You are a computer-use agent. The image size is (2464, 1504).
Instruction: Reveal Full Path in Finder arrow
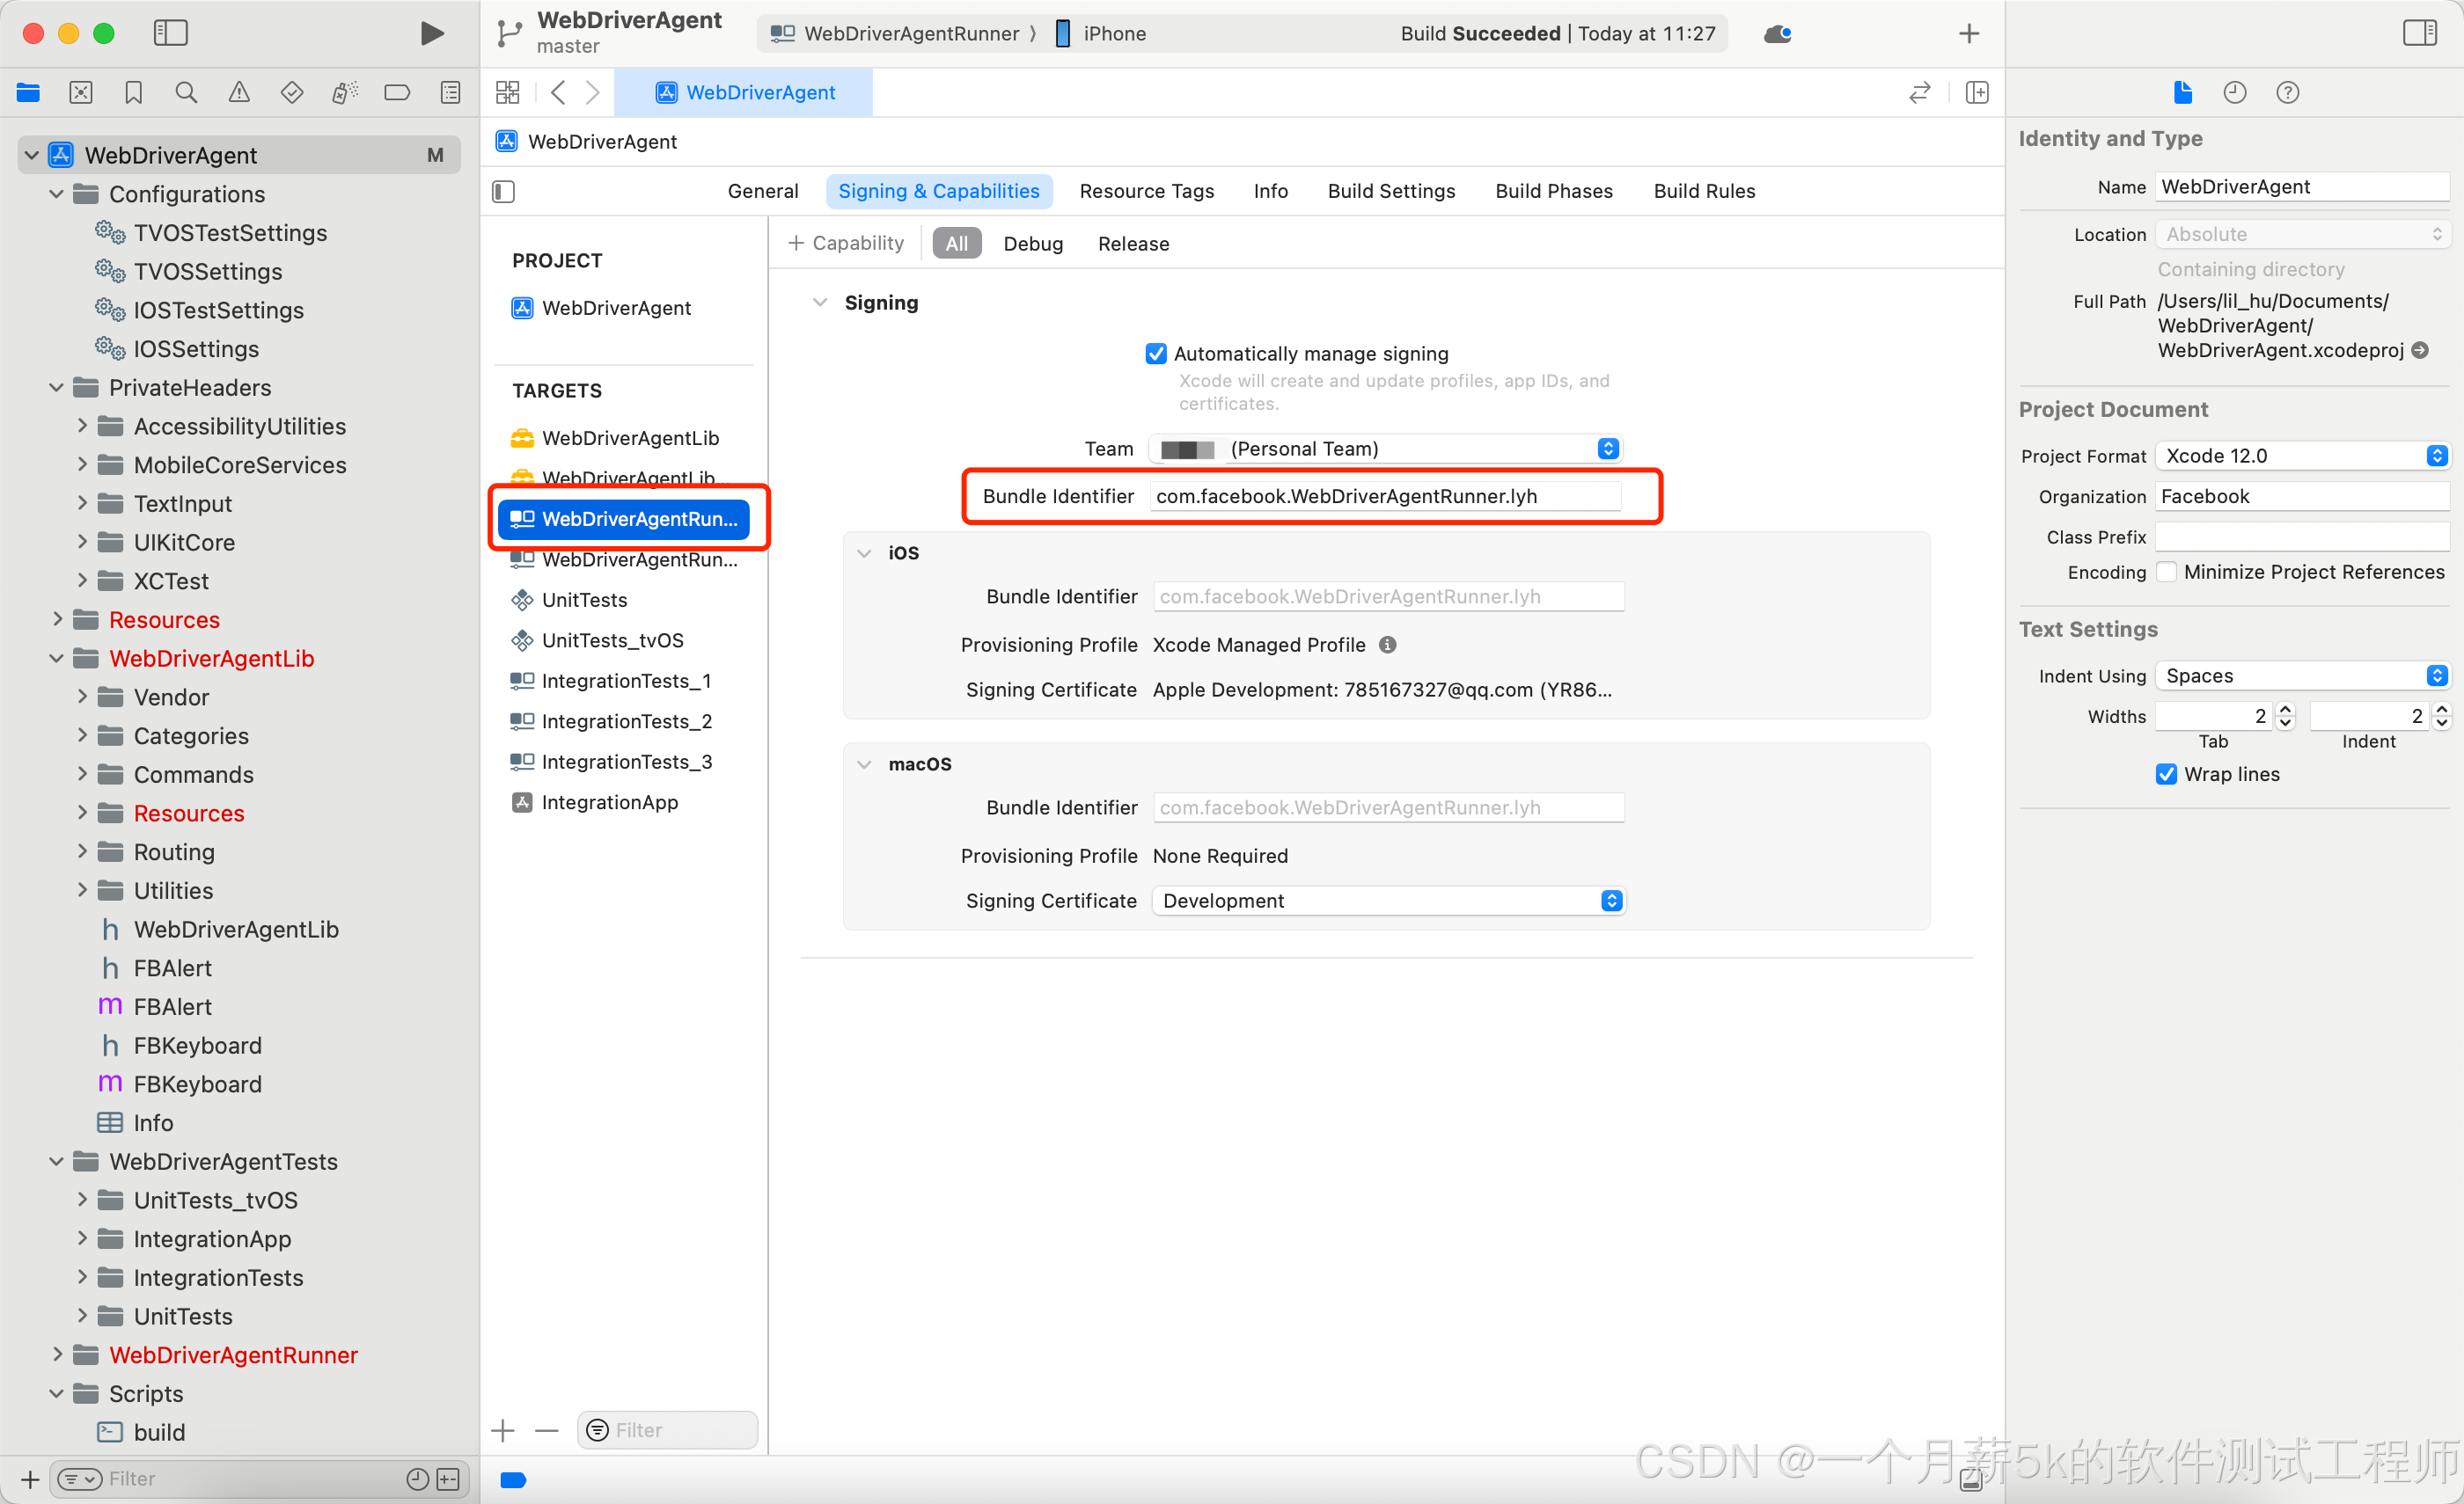click(2420, 351)
